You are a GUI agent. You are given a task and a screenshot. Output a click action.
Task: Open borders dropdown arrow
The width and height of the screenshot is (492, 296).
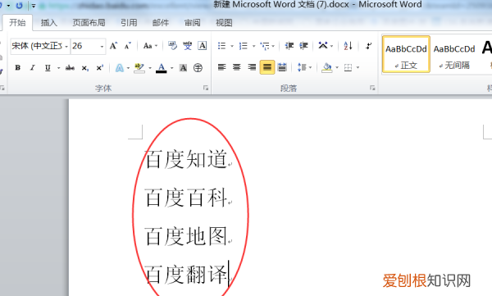[x=358, y=67]
